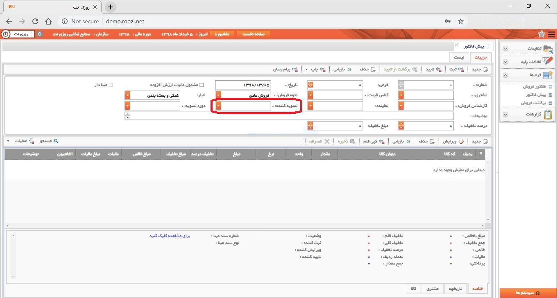Click the ویرایش edit pencil icon
Image resolution: width=557 pixels, height=298 pixels.
point(461,141)
